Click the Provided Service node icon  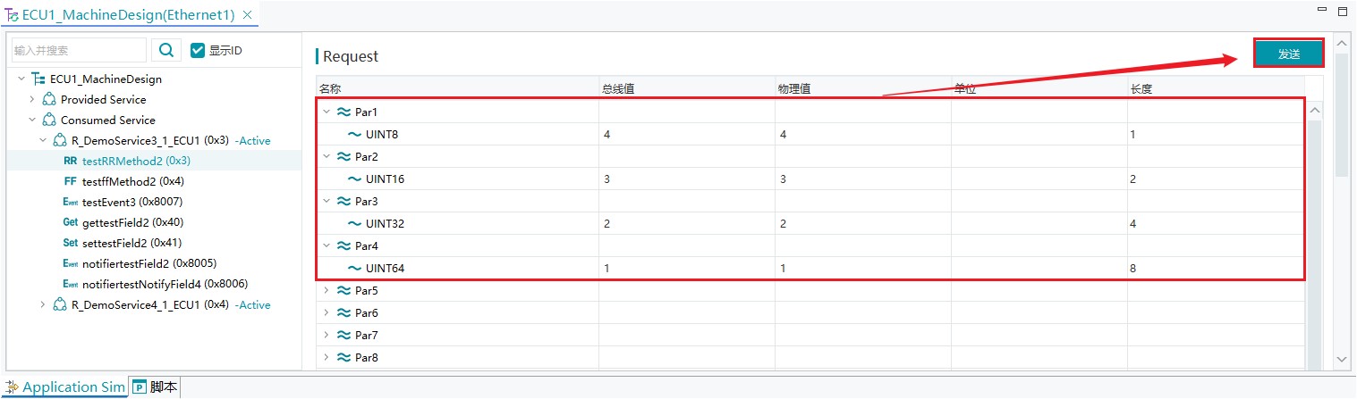[x=49, y=99]
